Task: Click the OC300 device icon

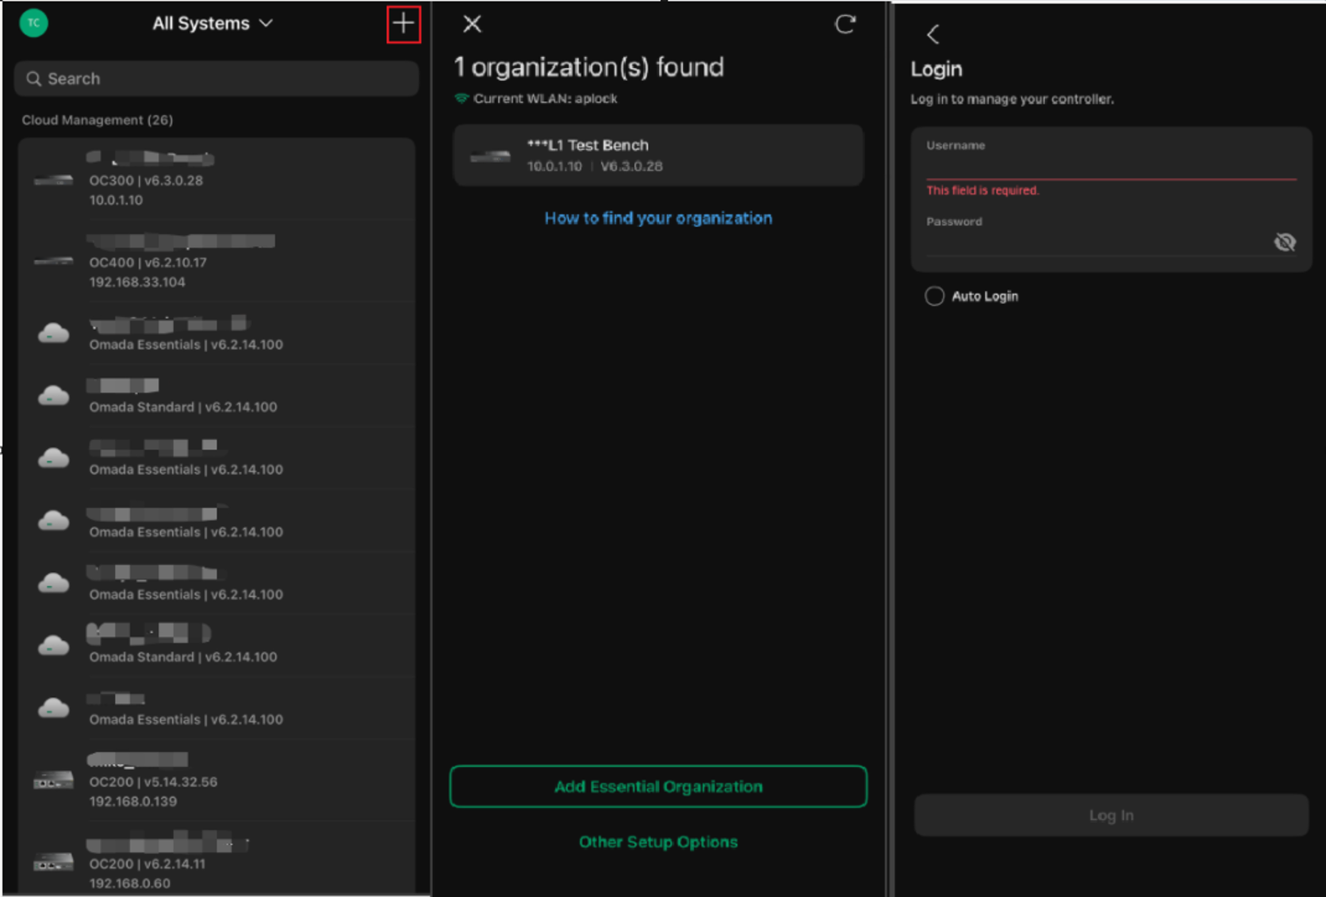Action: (54, 181)
